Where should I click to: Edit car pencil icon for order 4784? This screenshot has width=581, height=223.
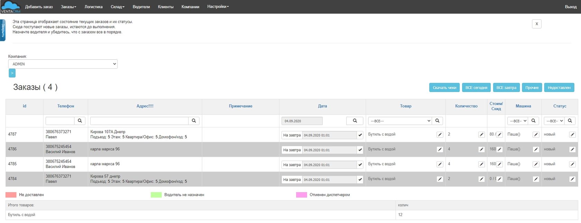point(536,179)
